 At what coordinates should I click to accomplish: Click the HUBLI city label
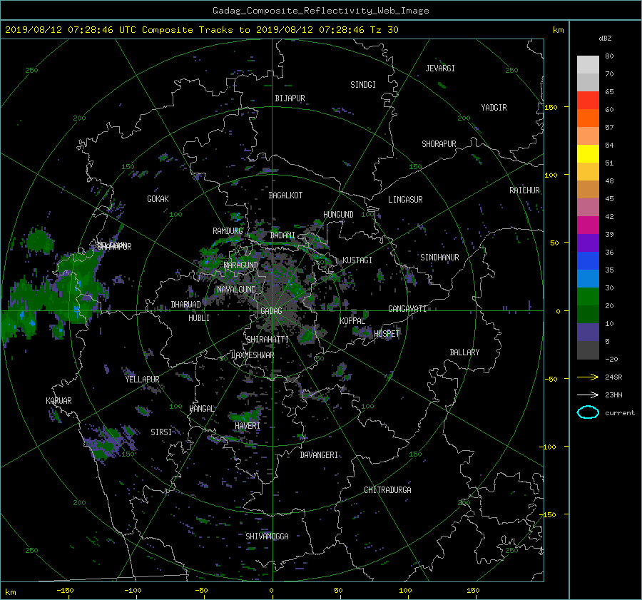[199, 317]
